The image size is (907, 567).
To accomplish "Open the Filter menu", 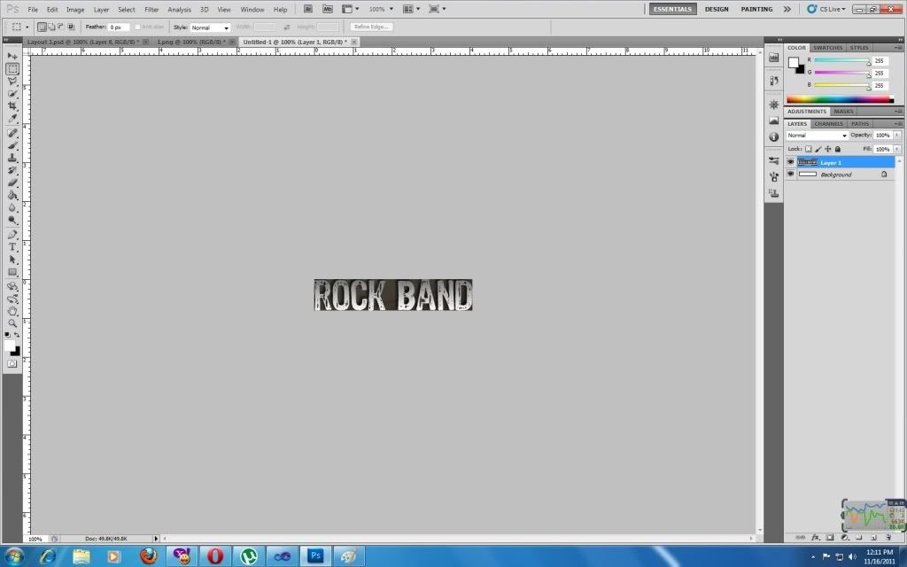I will 151,9.
